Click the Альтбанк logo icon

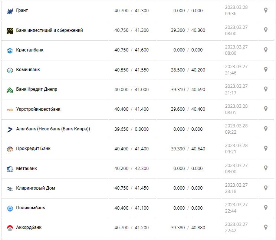pos(10,129)
